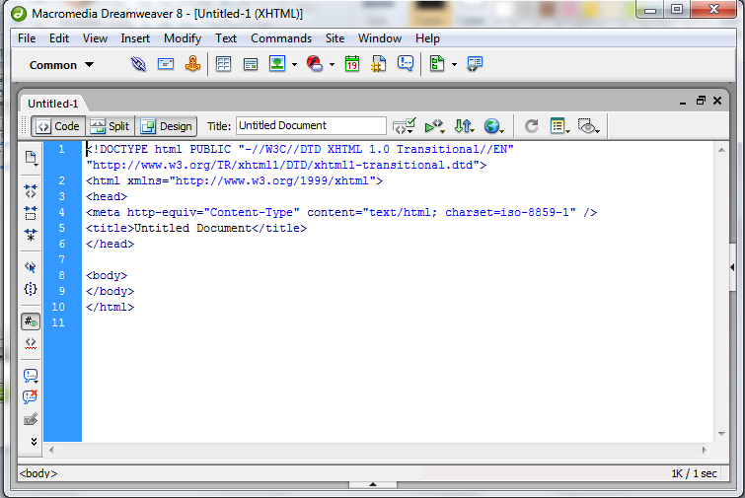Click the Insert Div Tag icon
The width and height of the screenshot is (745, 498).
(251, 64)
